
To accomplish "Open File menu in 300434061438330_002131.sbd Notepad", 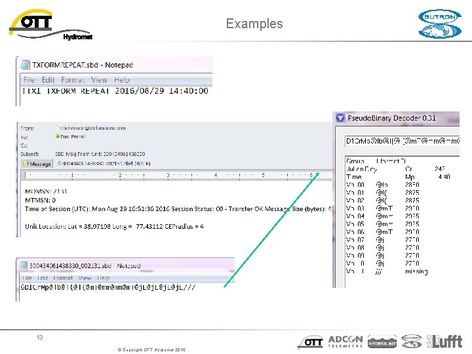I will (x=27, y=278).
